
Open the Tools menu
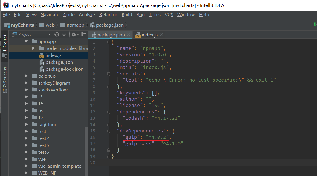coord(155,15)
